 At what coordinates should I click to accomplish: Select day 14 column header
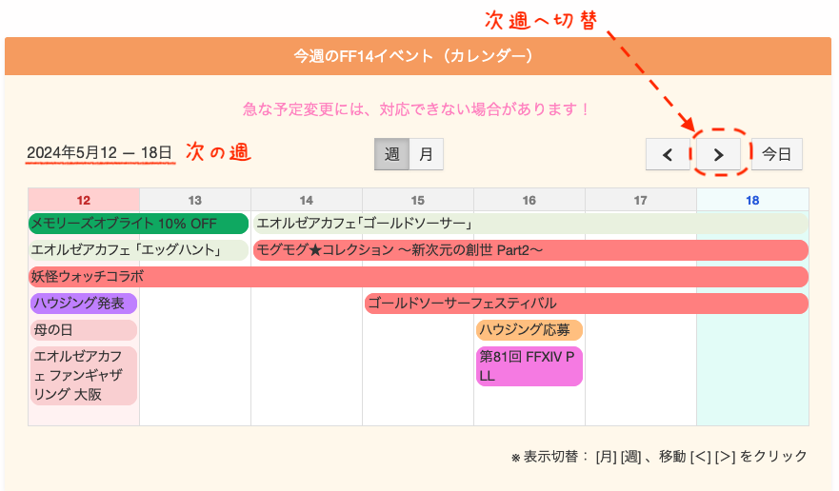pos(306,200)
